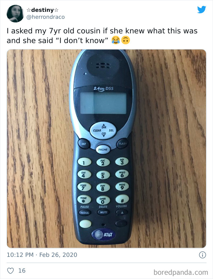Open the tweet info icon

(x=202, y=255)
